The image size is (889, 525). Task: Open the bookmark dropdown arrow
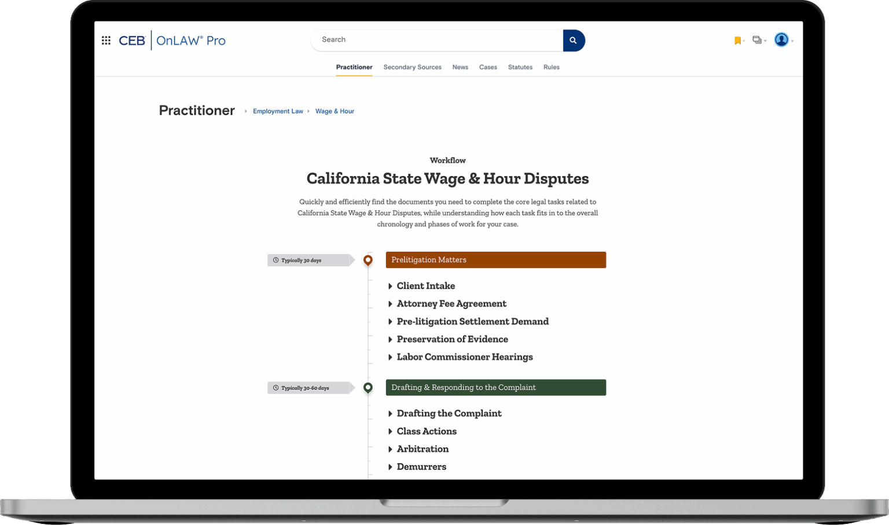pyautogui.click(x=744, y=41)
